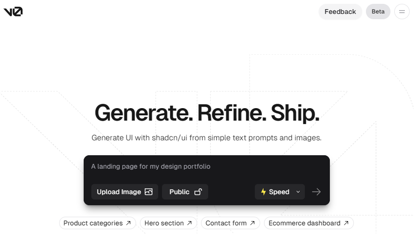Click the Upload Image button
The width and height of the screenshot is (414, 235).
[x=125, y=192]
